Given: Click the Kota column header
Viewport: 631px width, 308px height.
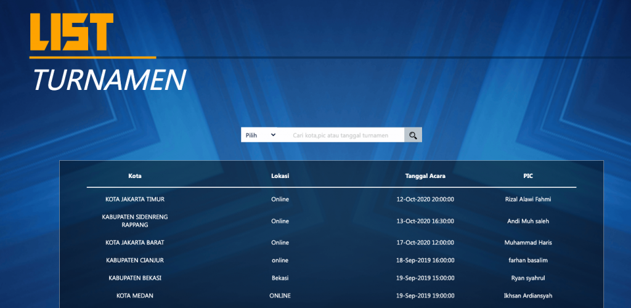Looking at the screenshot, I should 135,176.
